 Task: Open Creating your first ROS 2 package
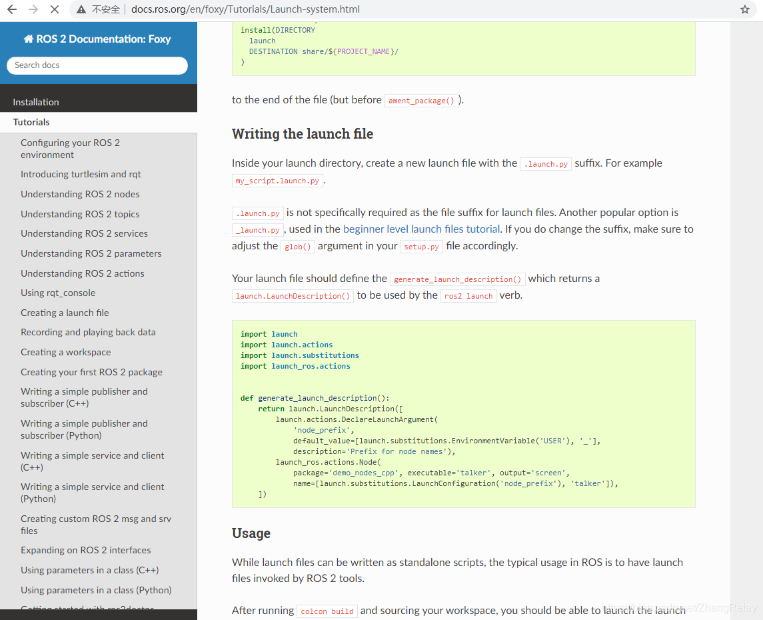[91, 372]
